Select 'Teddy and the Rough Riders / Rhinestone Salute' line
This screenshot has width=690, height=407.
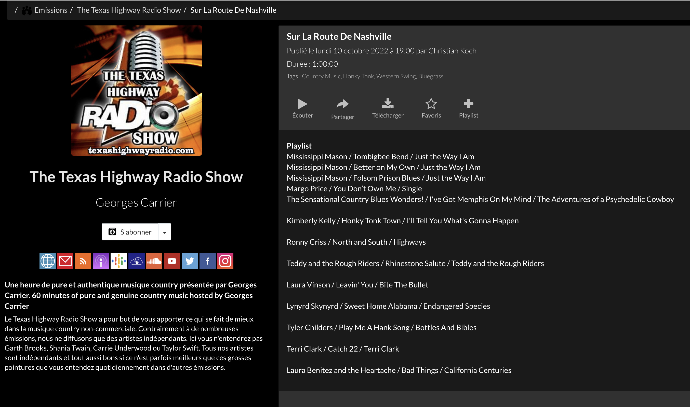click(x=415, y=264)
